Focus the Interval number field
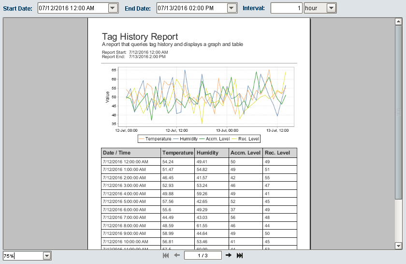The image size is (406, 264). pyautogui.click(x=287, y=8)
